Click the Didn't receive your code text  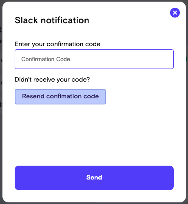click(x=52, y=80)
